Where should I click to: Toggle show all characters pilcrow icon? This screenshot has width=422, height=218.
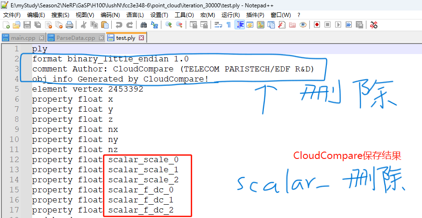point(229,25)
